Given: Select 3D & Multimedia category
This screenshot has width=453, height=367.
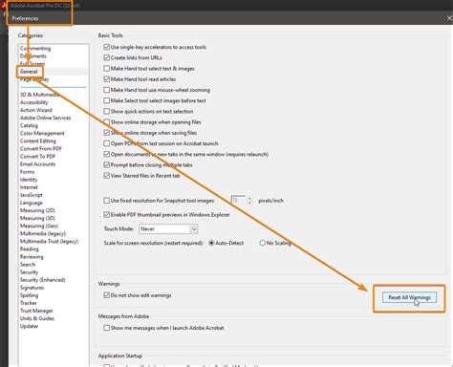Looking at the screenshot, I should (x=39, y=95).
